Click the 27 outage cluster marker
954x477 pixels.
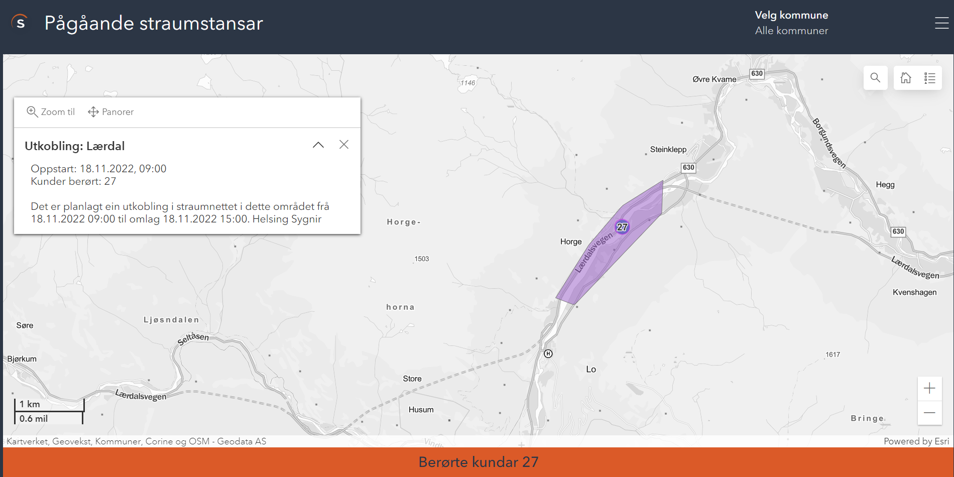622,227
